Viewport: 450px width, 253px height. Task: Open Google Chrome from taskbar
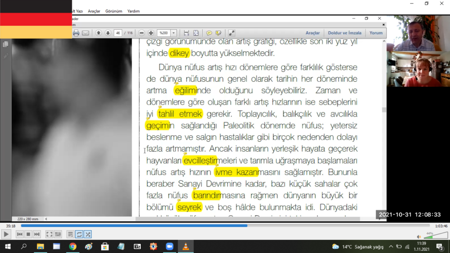(x=73, y=246)
